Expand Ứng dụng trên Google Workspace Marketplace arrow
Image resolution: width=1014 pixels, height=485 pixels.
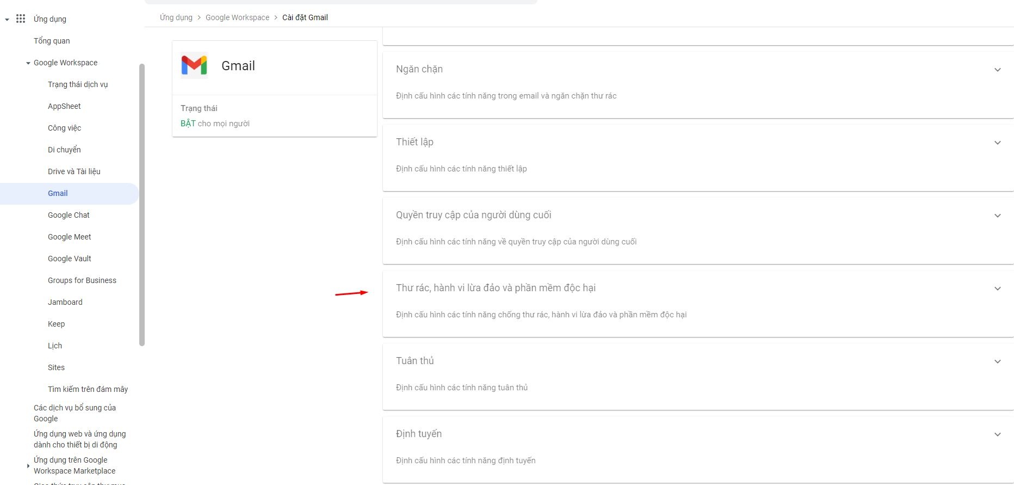coord(28,466)
